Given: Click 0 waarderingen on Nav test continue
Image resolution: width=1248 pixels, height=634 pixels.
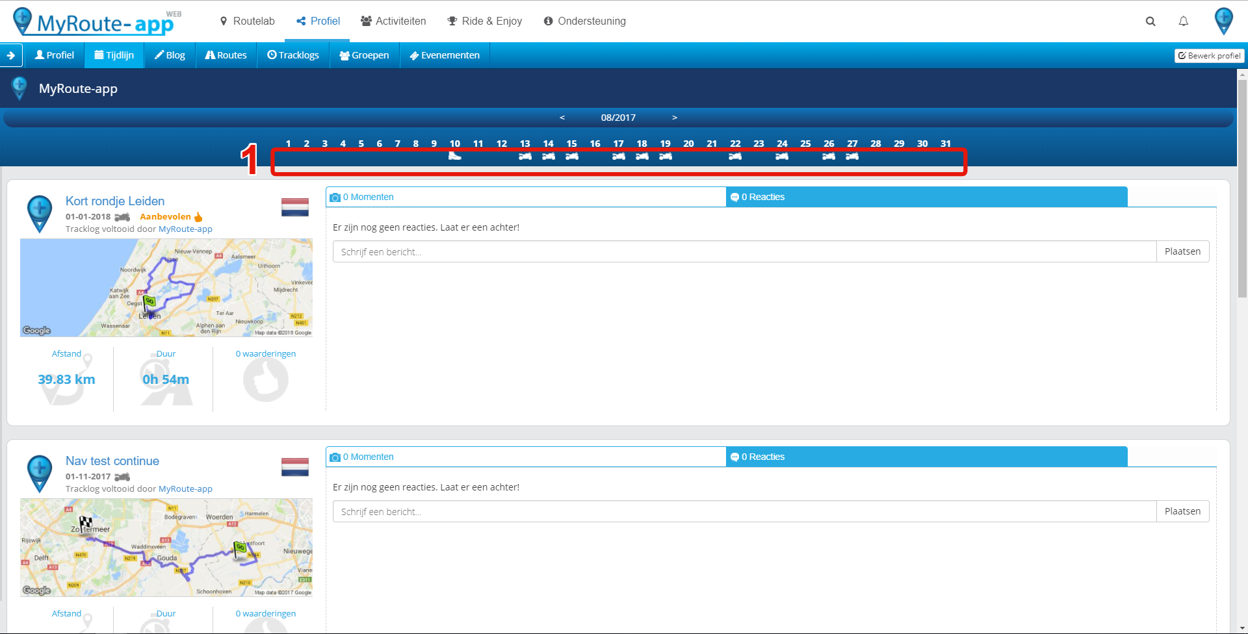Looking at the screenshot, I should point(266,614).
